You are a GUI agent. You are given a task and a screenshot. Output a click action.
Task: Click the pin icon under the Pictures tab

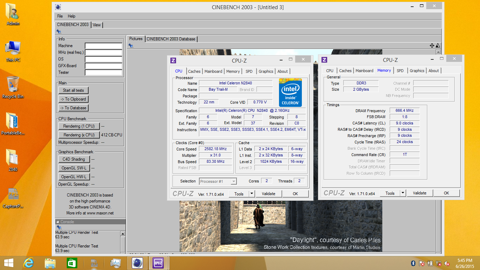coord(131,45)
